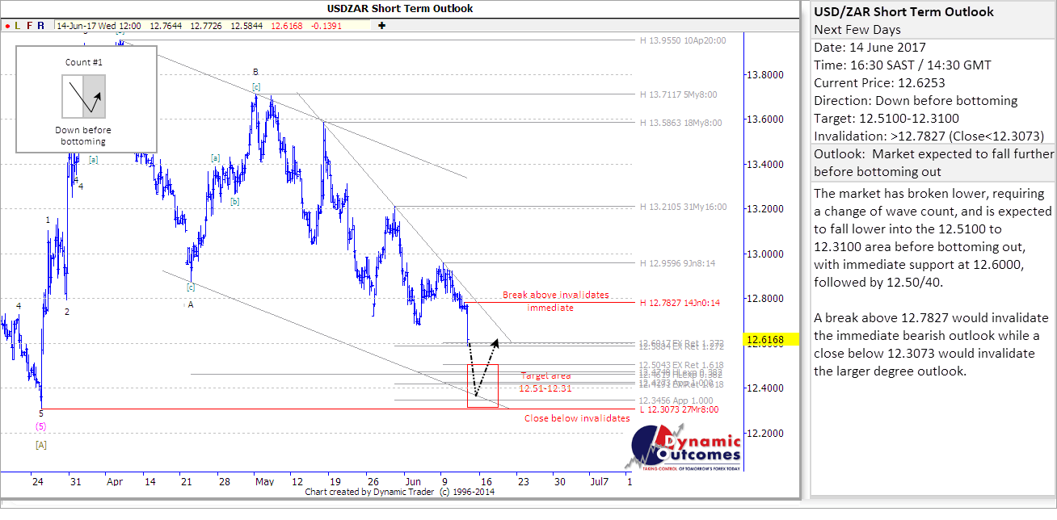
Task: Click the 13.4000 price axis label
Action: pyautogui.click(x=765, y=165)
